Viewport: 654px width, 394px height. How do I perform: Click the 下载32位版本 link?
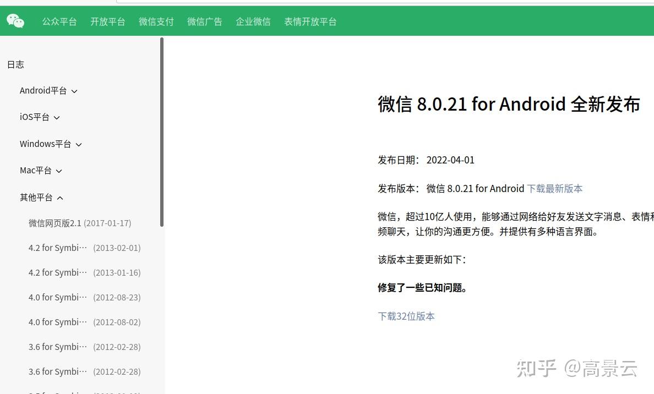[x=406, y=316]
